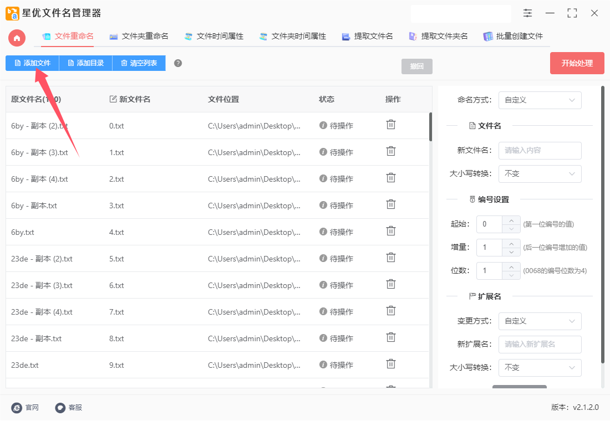Go to 提取文件夹名 tab
Viewport: 610px width, 421px height.
(438, 37)
